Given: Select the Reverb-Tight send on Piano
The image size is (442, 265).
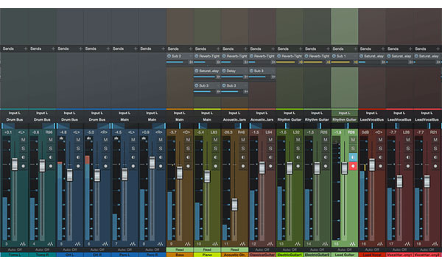Looking at the screenshot, I should (x=209, y=57).
